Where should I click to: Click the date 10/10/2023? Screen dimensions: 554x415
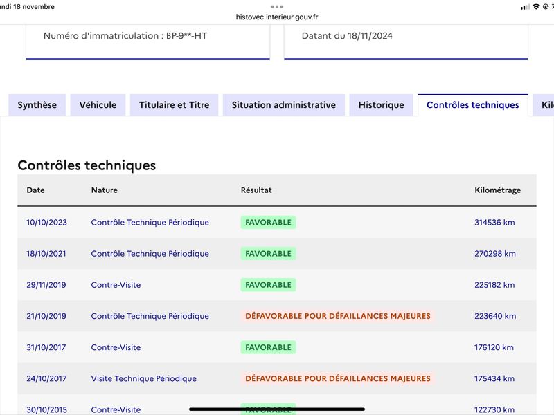click(46, 222)
